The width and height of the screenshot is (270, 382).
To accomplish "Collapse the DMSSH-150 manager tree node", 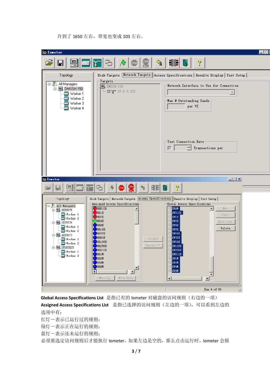I will (55, 89).
